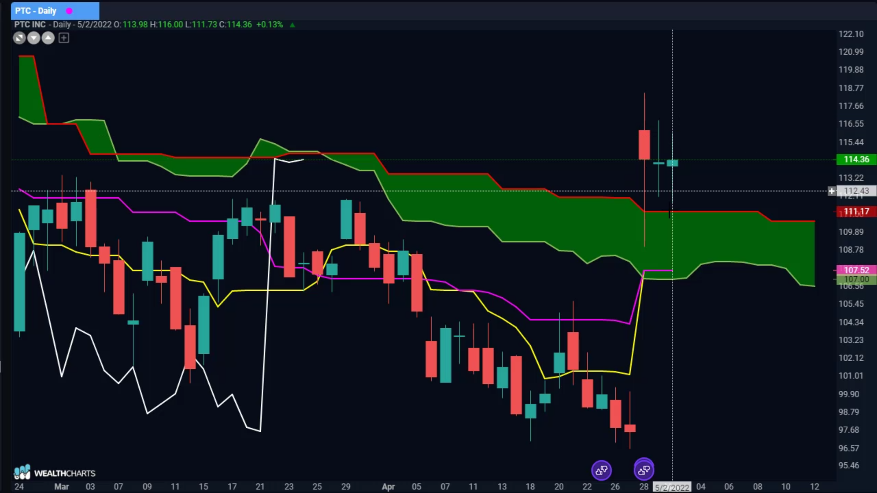Click the right earnings event marker near 28
The width and height of the screenshot is (877, 493).
(x=644, y=470)
